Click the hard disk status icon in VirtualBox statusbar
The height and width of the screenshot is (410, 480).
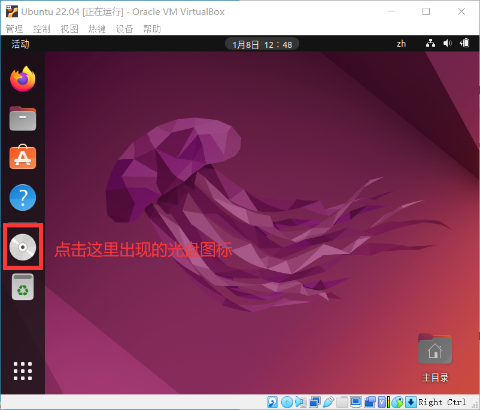[272, 402]
